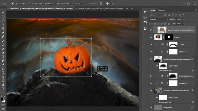Select the Eyedropper tool
Screen dimensions: 198x111
point(3,33)
